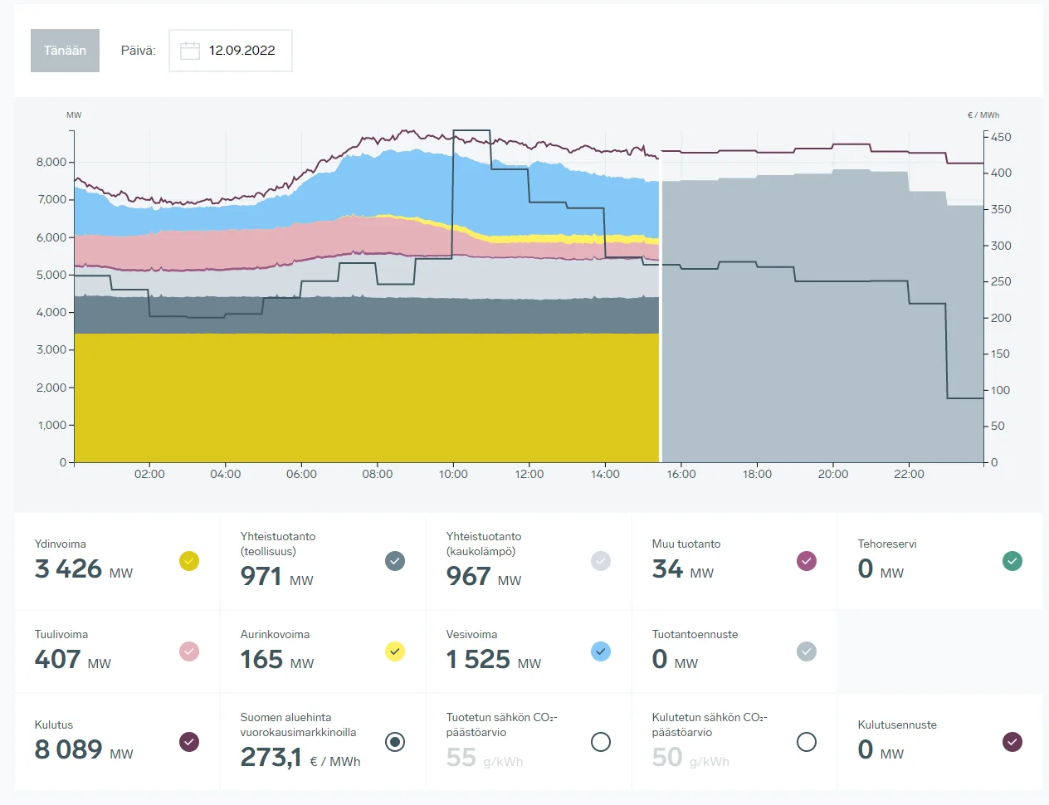
Task: Toggle Yhteistuotanto (teollisuus) series visibility
Action: (395, 561)
